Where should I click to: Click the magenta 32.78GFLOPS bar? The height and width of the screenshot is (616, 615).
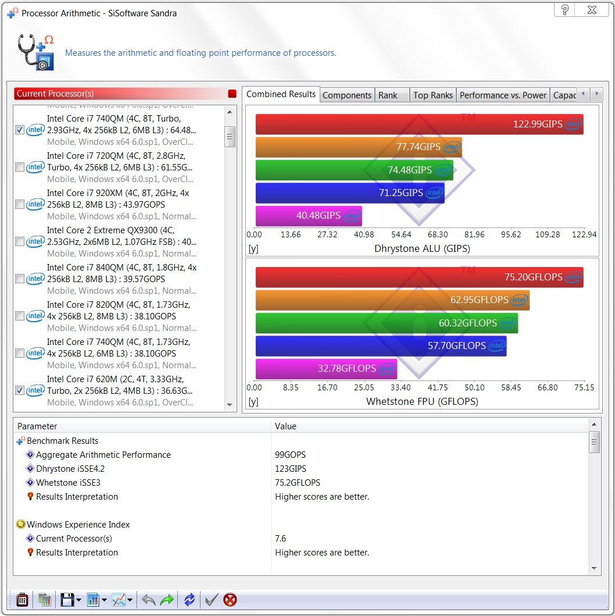tap(326, 369)
